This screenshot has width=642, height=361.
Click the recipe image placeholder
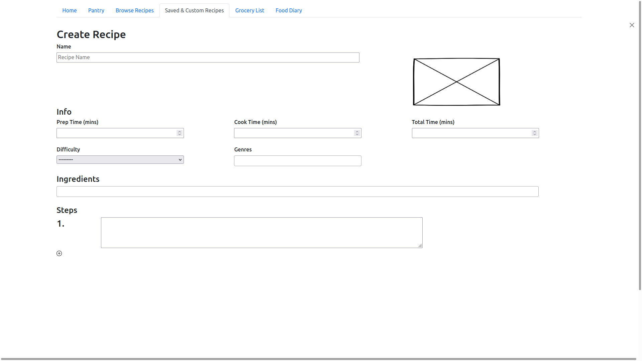(x=456, y=82)
